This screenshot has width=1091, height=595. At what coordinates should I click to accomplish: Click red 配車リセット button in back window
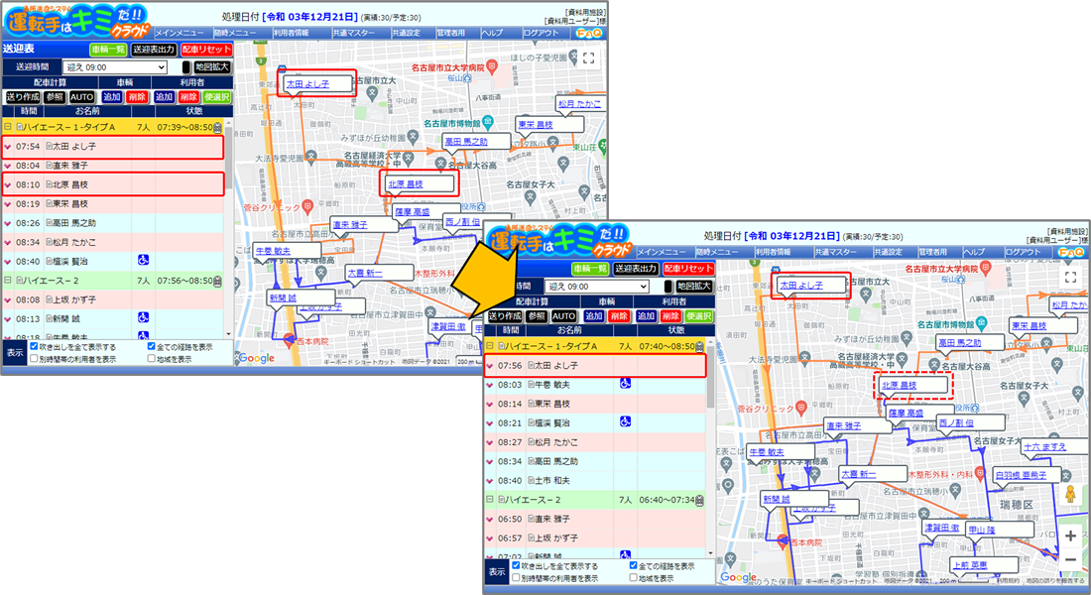(x=206, y=50)
